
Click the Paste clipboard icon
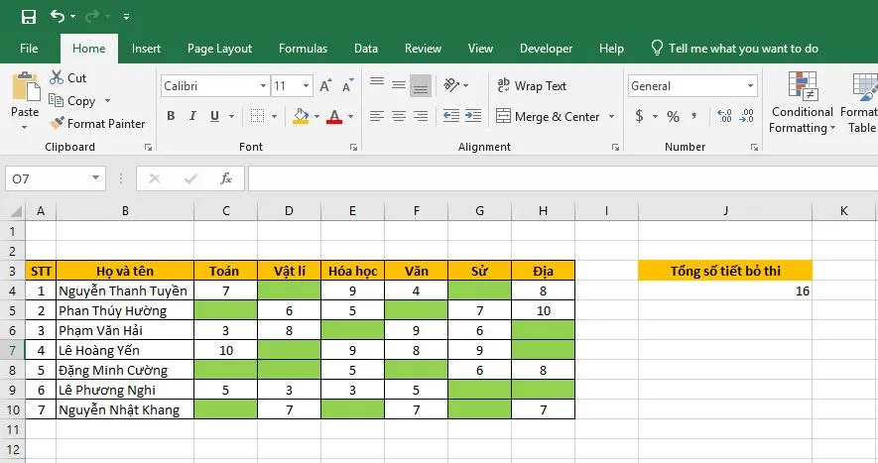coord(25,87)
